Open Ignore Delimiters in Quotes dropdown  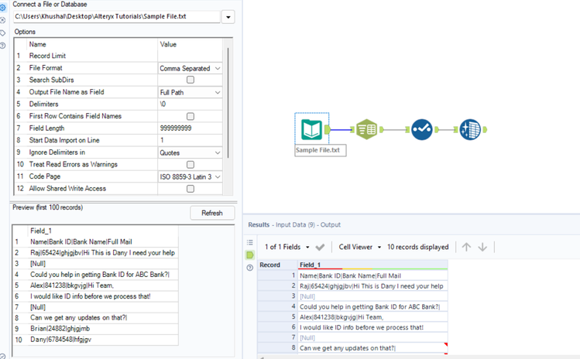(x=190, y=152)
